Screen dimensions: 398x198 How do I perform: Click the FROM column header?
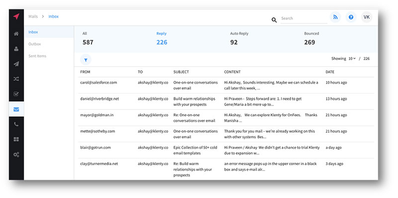[85, 72]
